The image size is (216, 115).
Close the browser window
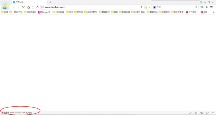coord(213,2)
